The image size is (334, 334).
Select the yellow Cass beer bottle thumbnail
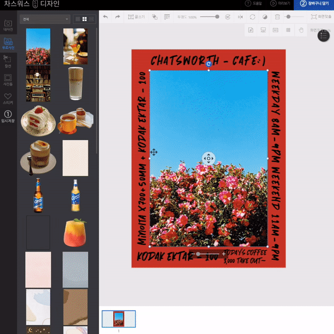click(75, 195)
